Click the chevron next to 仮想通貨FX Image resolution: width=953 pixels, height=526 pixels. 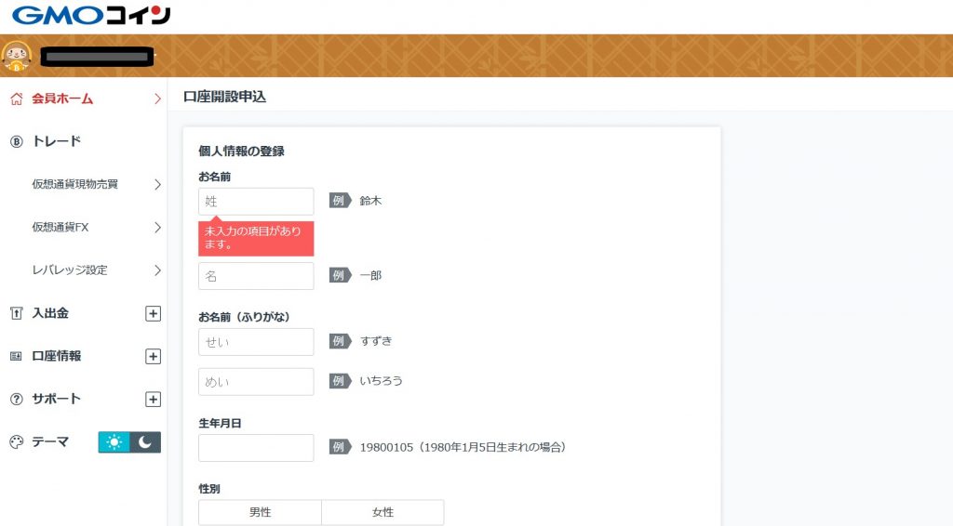pos(157,228)
